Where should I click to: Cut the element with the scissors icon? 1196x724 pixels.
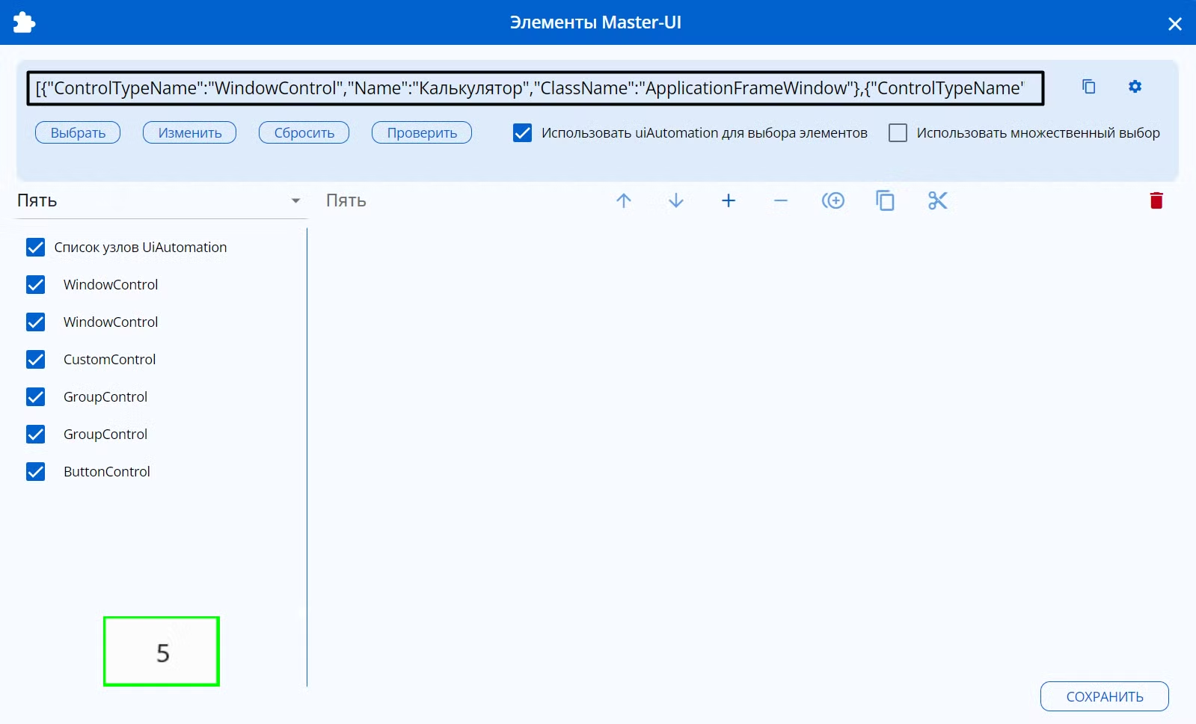tap(938, 200)
